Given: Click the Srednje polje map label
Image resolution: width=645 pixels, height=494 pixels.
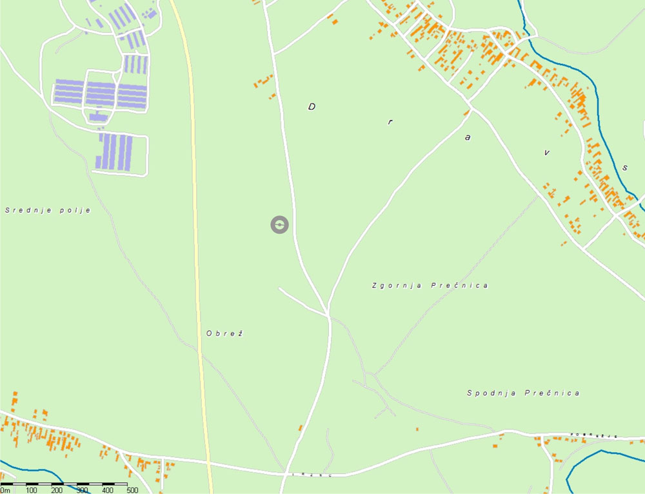Looking at the screenshot, I should [x=48, y=210].
